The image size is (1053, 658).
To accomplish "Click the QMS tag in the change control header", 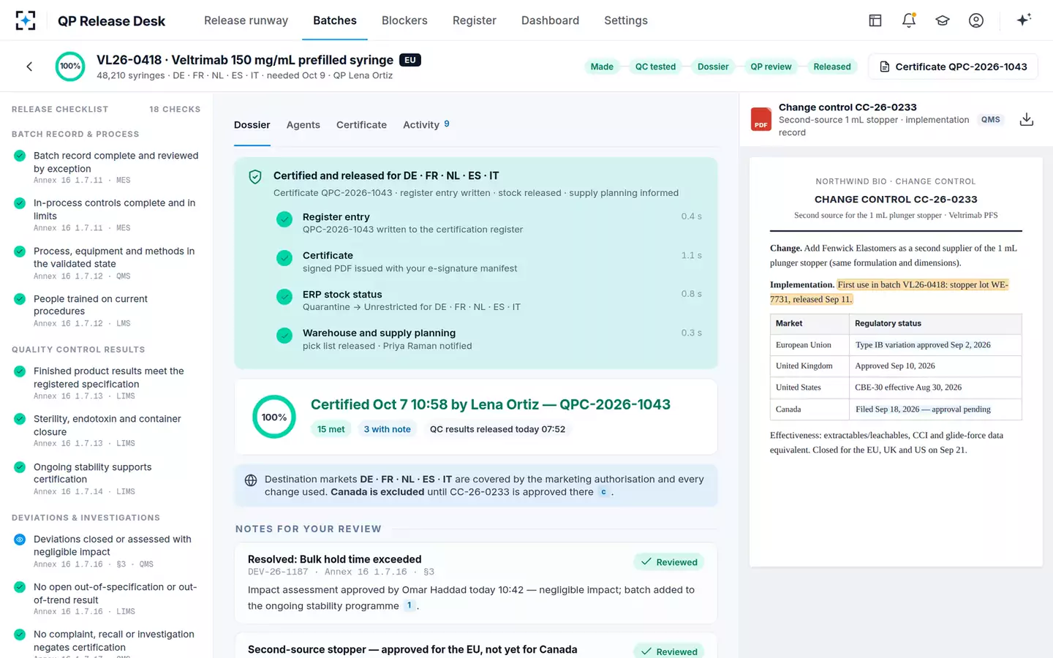I will tap(991, 120).
